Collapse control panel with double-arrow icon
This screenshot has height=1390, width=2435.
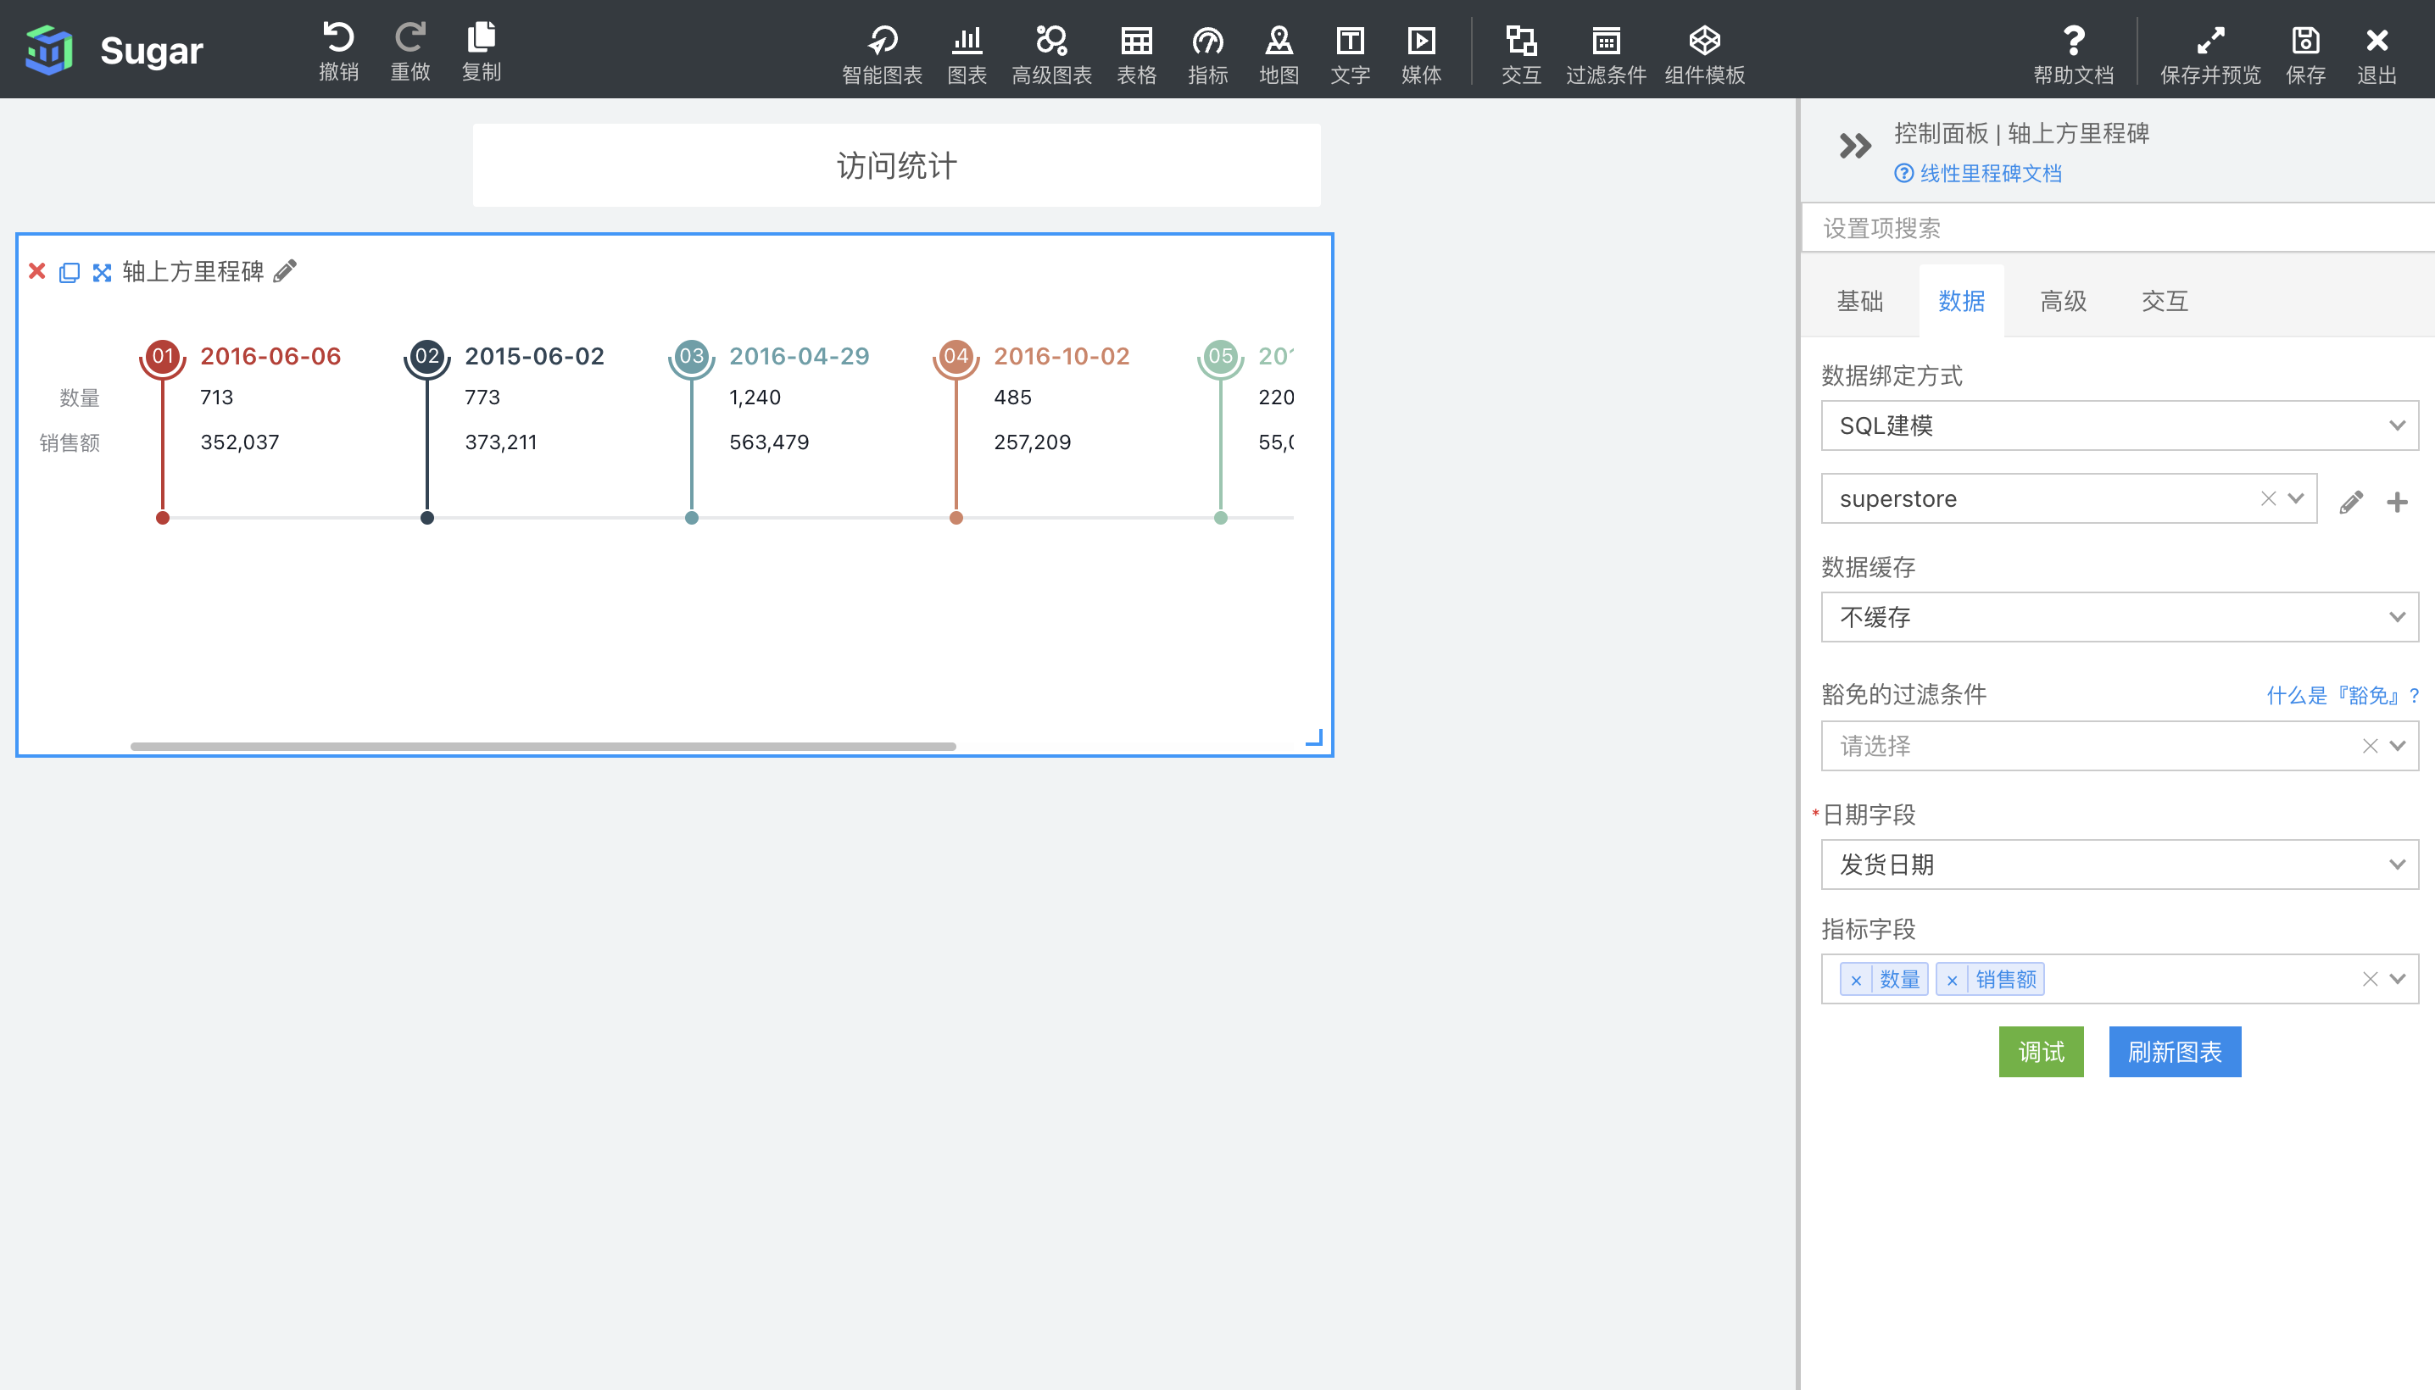click(x=1854, y=146)
